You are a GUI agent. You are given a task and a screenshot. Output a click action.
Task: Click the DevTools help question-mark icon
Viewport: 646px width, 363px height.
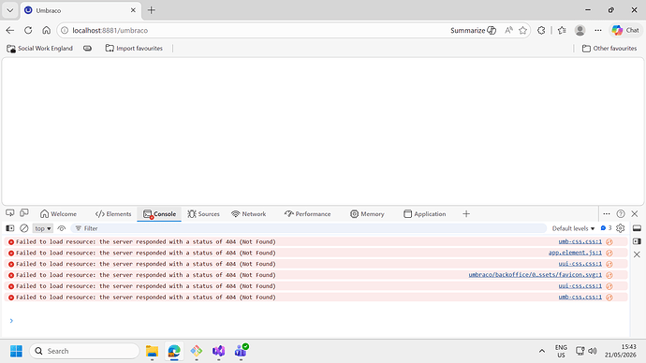(621, 213)
